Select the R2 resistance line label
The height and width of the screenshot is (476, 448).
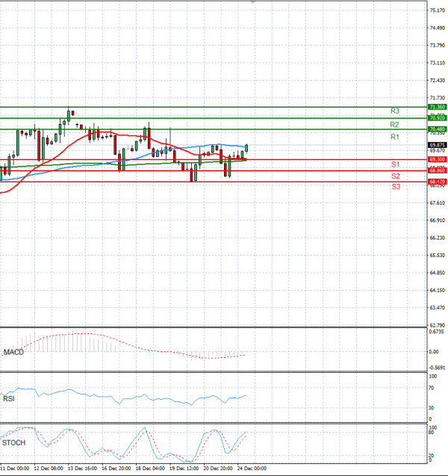coord(394,125)
